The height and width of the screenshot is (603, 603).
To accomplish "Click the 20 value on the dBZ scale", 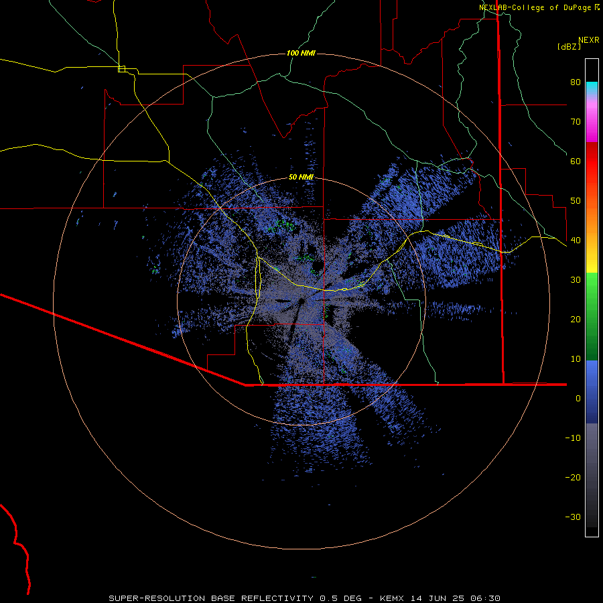I will [x=576, y=320].
